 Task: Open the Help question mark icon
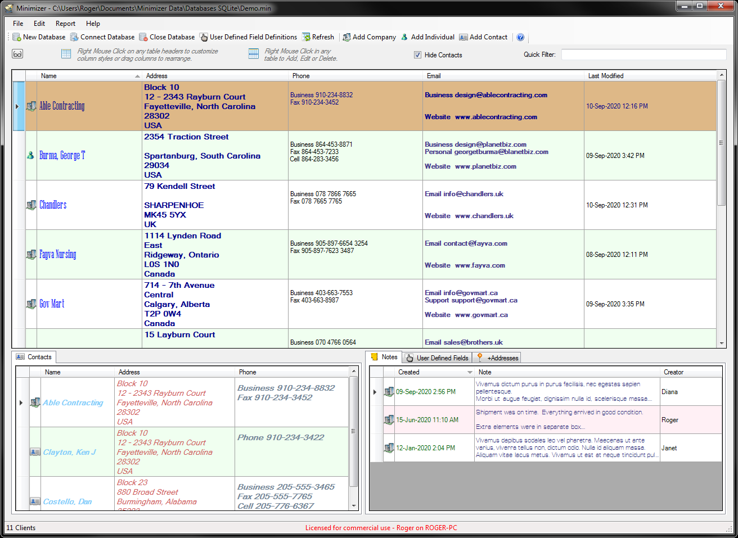click(x=520, y=37)
